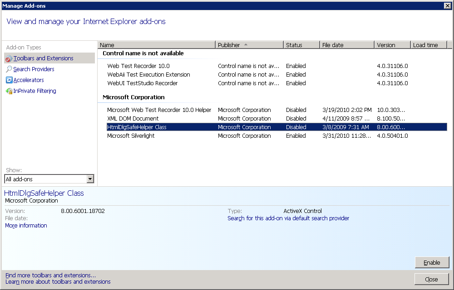This screenshot has height=290, width=454.
Task: Click file date 3/8/2009 7:31 AM
Action: (x=345, y=127)
